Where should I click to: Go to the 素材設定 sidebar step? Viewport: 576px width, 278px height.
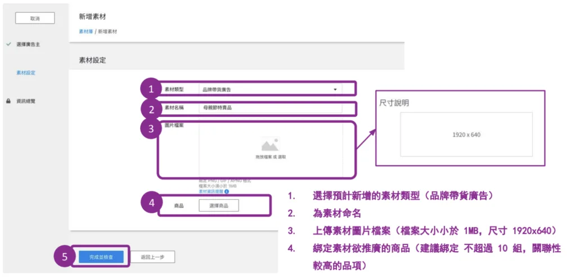tap(26, 73)
